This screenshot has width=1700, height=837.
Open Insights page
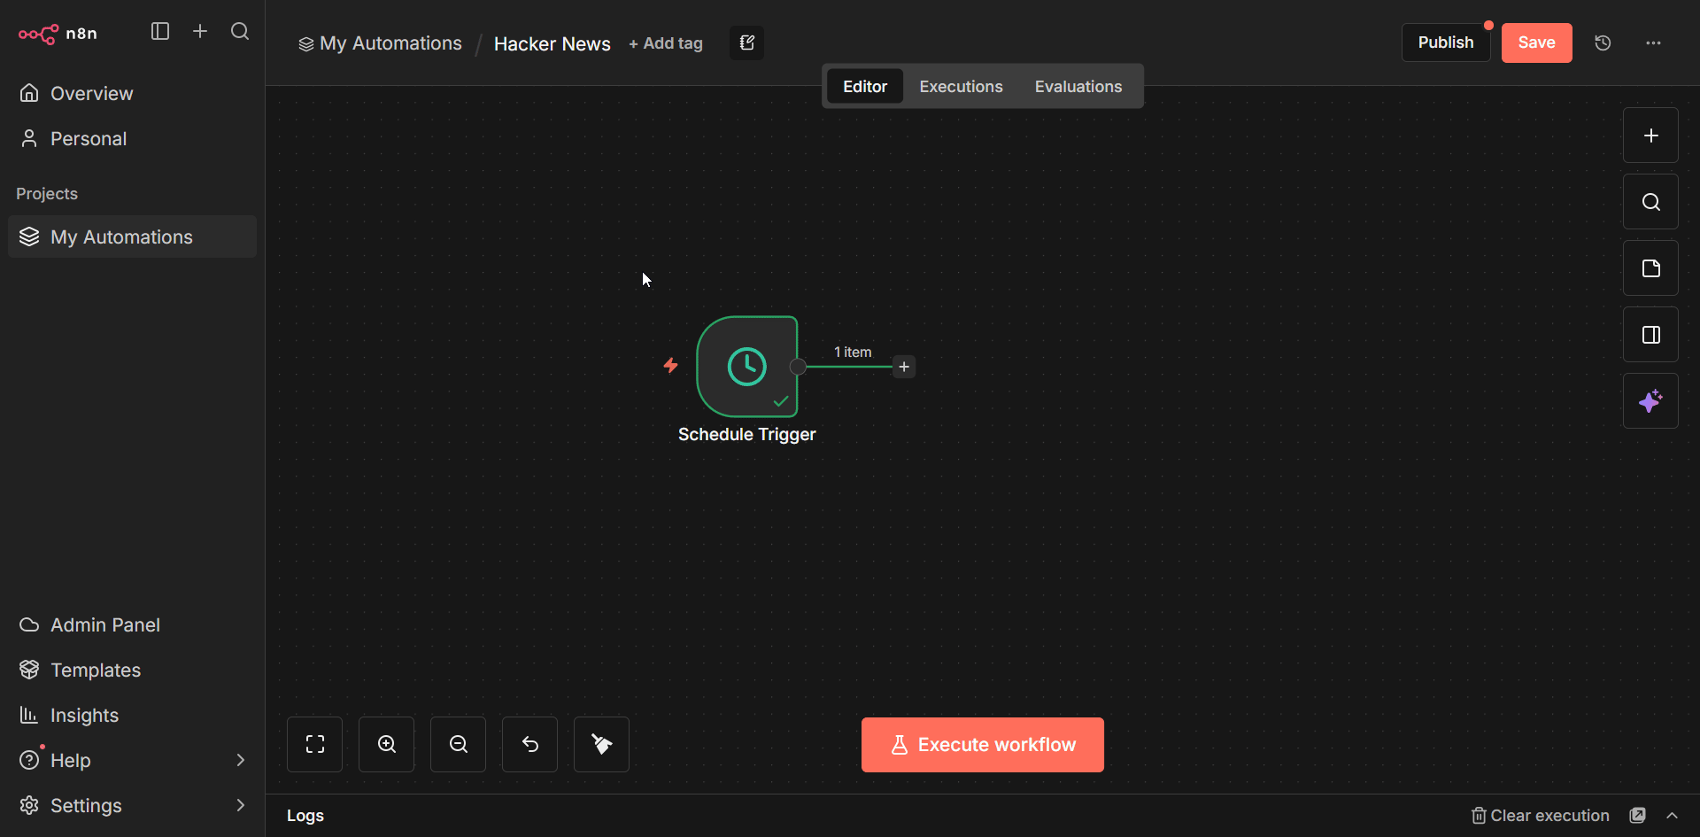click(x=132, y=715)
